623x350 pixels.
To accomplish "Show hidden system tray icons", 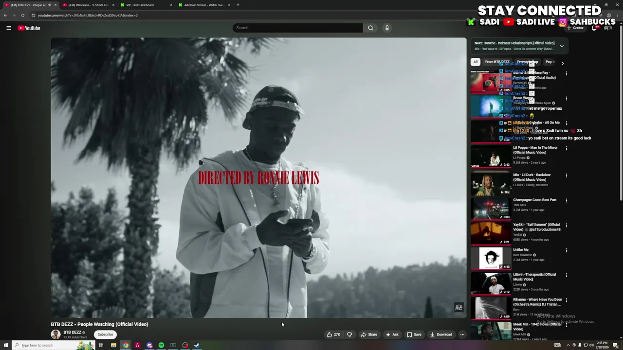I will [568, 345].
